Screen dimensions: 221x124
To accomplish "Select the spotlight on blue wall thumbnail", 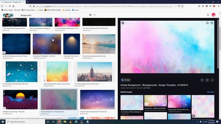I will [x=71, y=44].
